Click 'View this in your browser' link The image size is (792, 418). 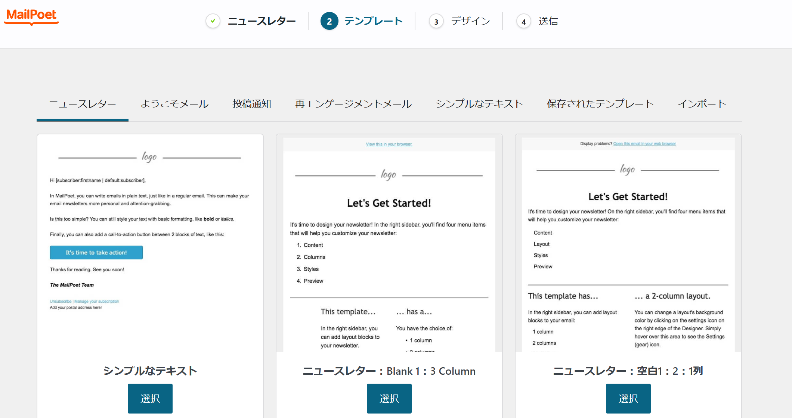[x=389, y=144]
